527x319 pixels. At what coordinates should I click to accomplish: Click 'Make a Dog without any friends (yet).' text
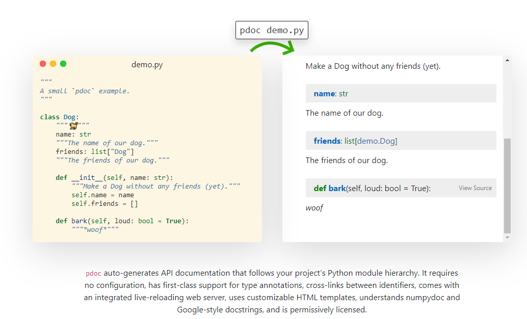pyautogui.click(x=373, y=66)
